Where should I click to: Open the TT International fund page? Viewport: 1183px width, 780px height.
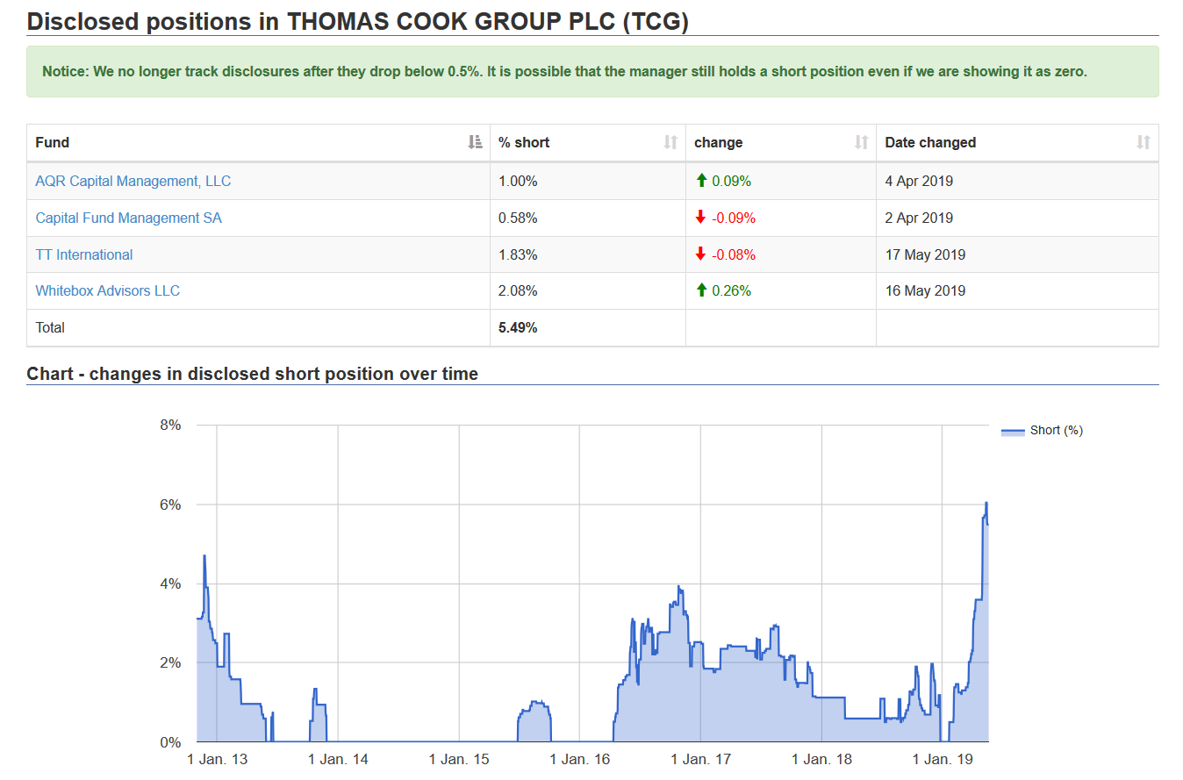click(83, 254)
